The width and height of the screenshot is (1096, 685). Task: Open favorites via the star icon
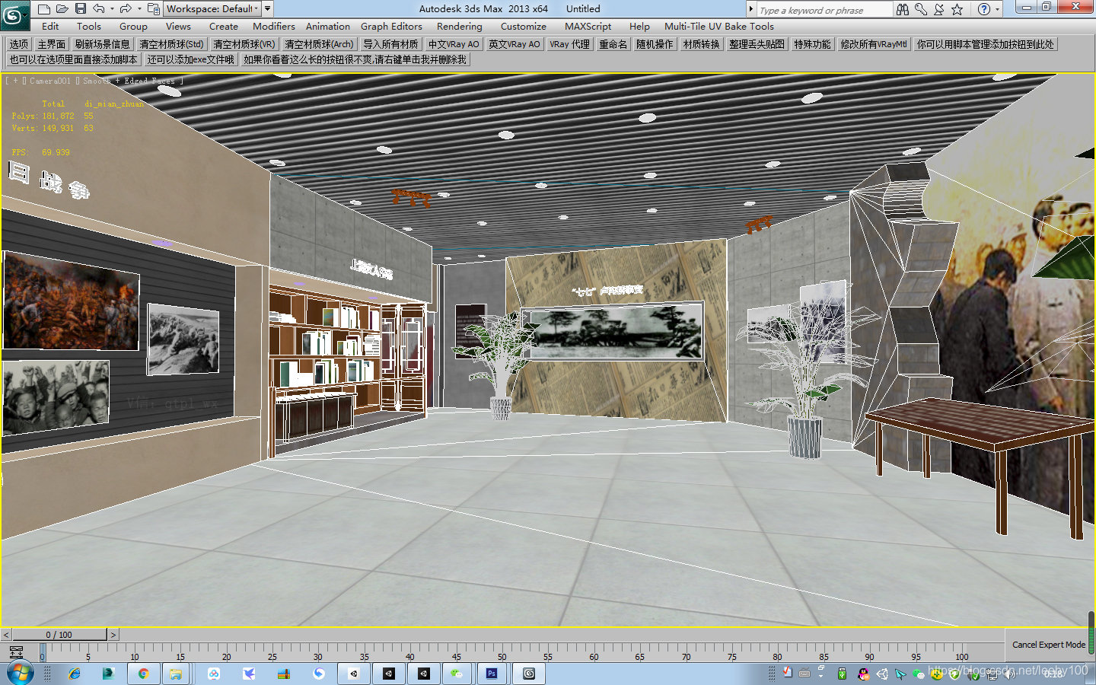coord(955,9)
